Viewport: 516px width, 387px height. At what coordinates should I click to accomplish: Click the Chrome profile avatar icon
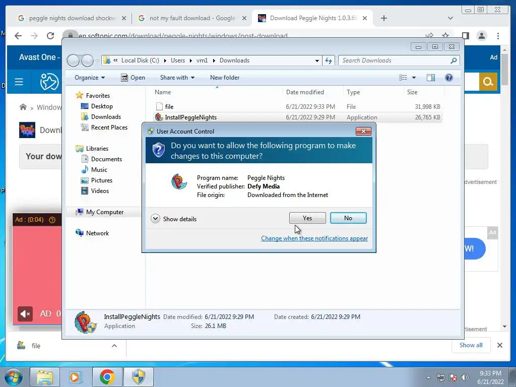[482, 36]
